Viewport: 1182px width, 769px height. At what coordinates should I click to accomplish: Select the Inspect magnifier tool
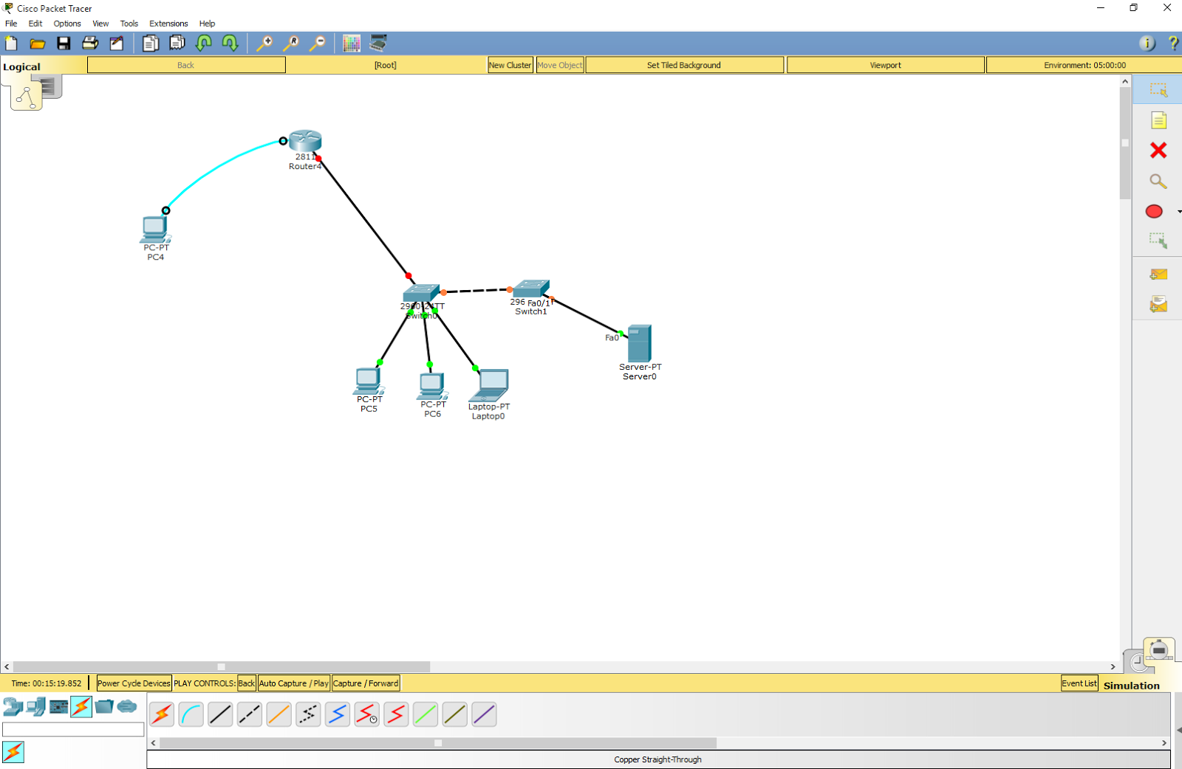tap(1158, 181)
